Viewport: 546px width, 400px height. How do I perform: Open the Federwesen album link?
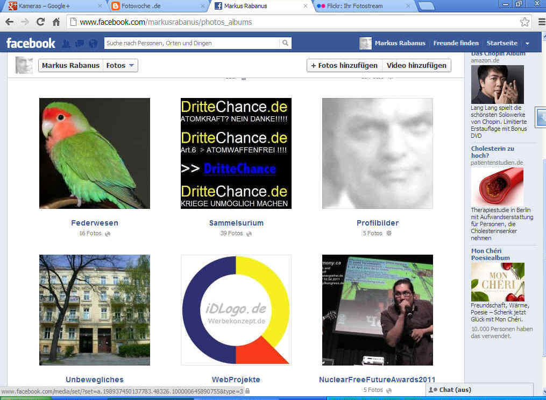[95, 223]
